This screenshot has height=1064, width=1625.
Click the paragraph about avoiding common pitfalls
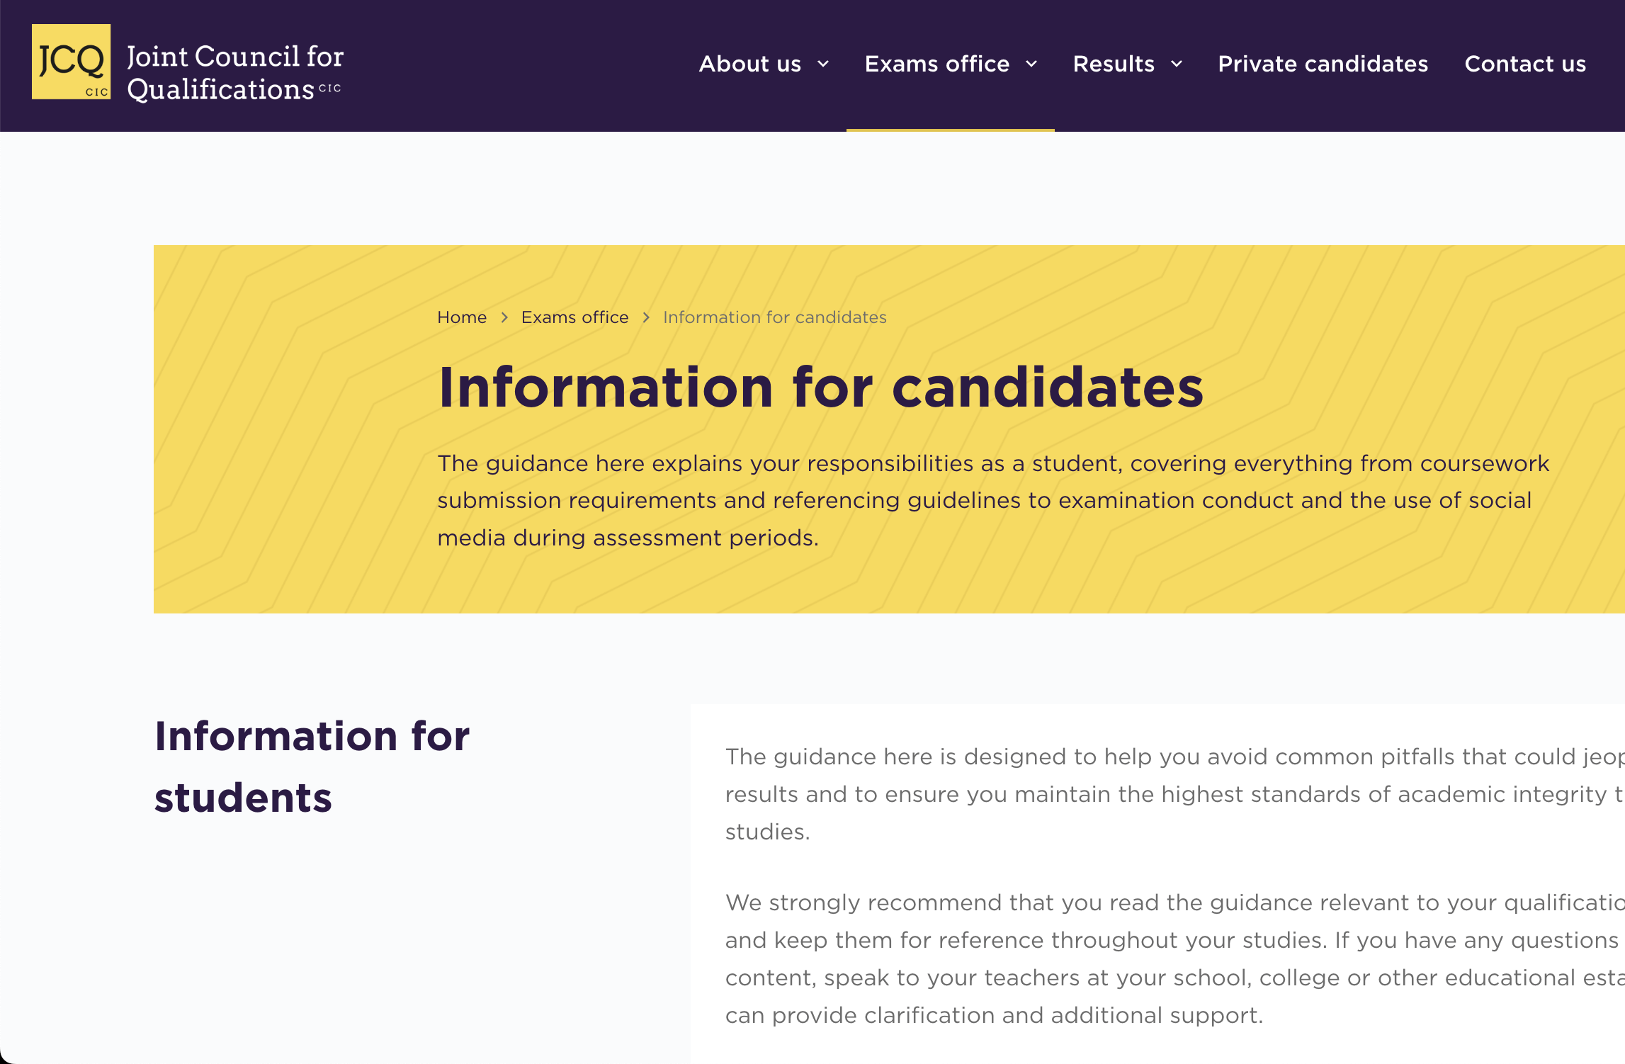[x=1169, y=794]
